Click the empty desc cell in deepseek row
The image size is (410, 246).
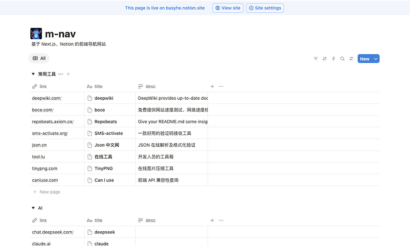point(172,232)
